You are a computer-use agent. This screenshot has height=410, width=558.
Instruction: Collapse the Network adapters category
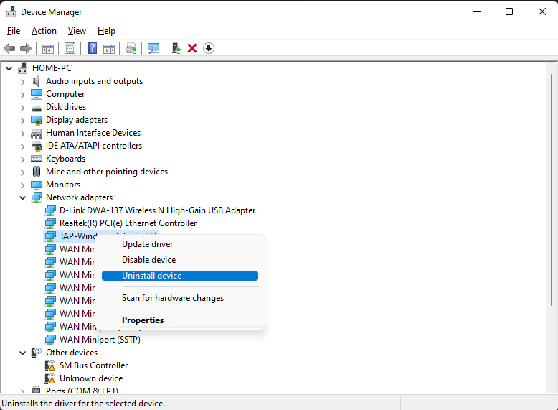click(x=22, y=197)
